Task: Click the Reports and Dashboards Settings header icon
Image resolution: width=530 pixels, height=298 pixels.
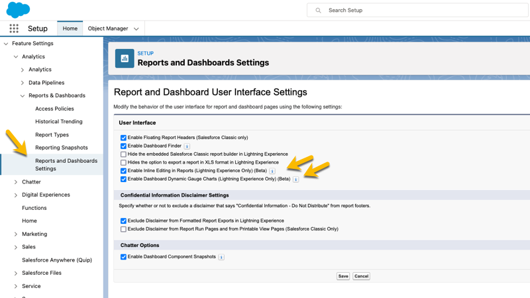Action: click(x=125, y=58)
